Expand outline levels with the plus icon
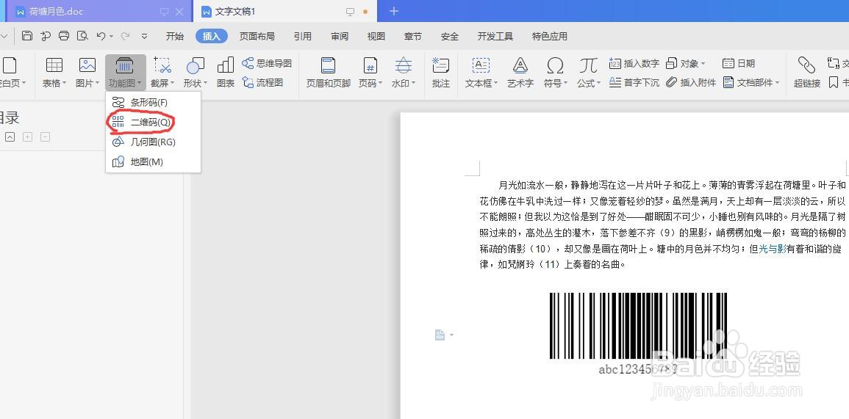 coord(27,136)
